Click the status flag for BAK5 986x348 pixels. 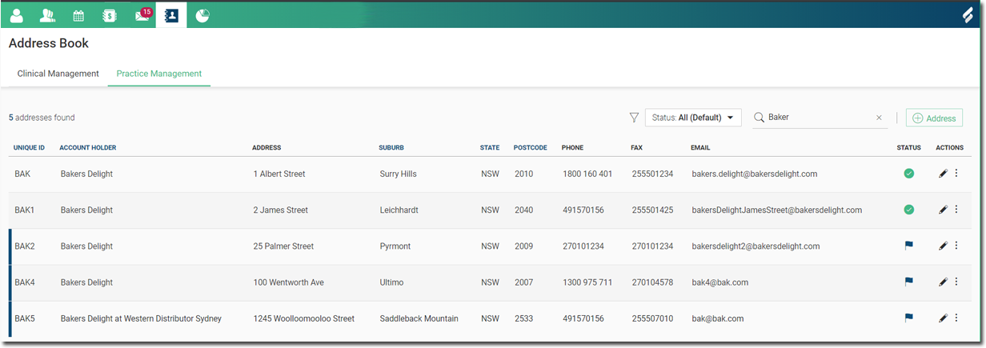(x=908, y=318)
